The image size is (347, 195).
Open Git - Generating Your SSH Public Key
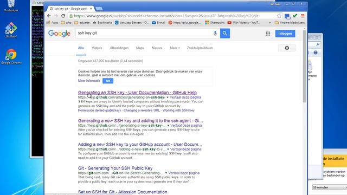point(115,168)
